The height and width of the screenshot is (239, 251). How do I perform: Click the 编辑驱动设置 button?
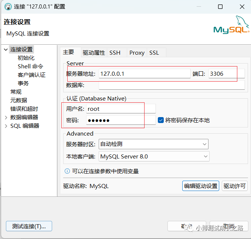pyautogui.click(x=201, y=186)
